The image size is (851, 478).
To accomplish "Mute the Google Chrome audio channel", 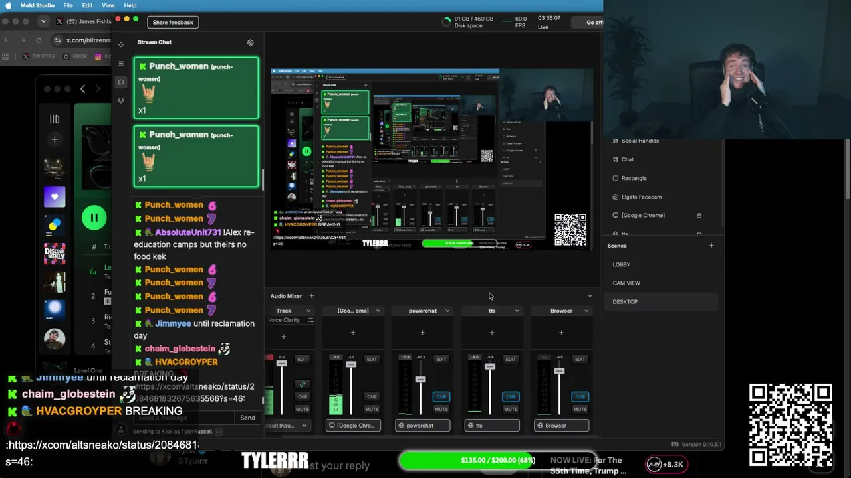I will coord(372,409).
